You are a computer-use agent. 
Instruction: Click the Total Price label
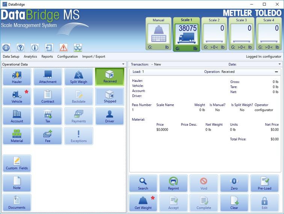tap(238, 139)
